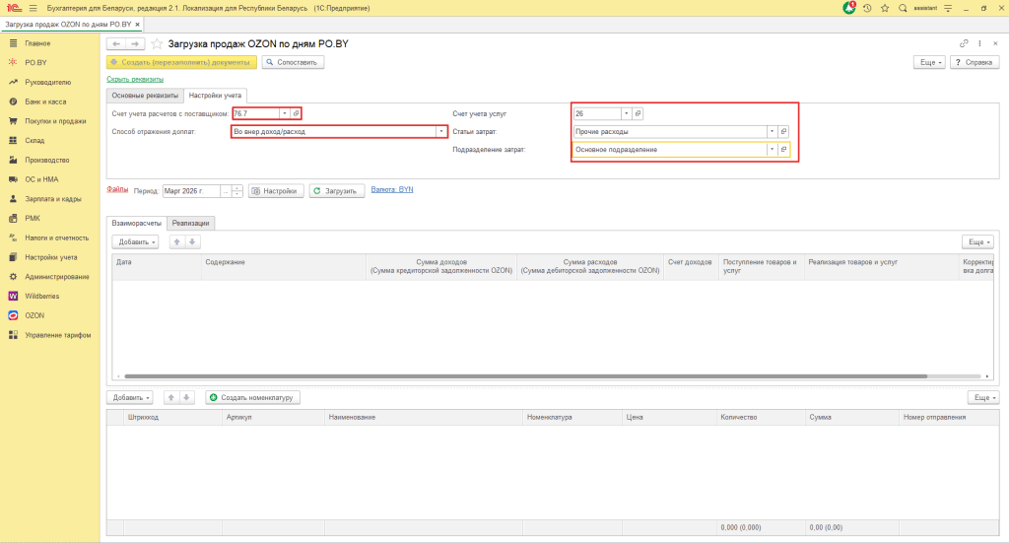This screenshot has height=543, width=1009.
Task: Open Управление тарифом section
Action: (x=57, y=335)
